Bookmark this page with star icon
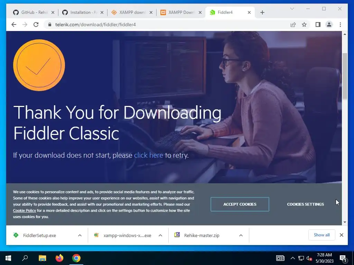Image resolution: width=354 pixels, height=265 pixels. pyautogui.click(x=304, y=24)
